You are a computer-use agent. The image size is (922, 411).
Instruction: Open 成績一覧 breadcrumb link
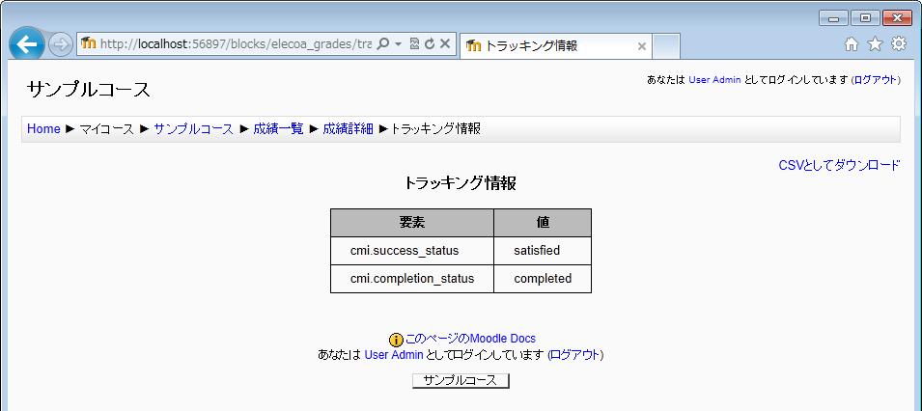point(278,129)
